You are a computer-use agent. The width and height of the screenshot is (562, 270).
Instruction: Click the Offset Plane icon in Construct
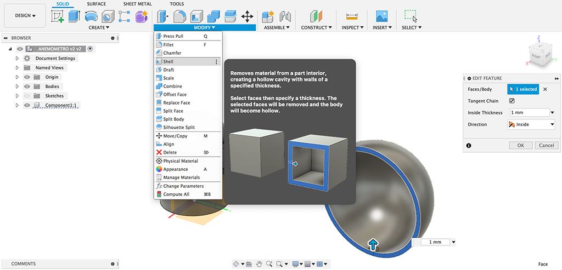point(316,16)
